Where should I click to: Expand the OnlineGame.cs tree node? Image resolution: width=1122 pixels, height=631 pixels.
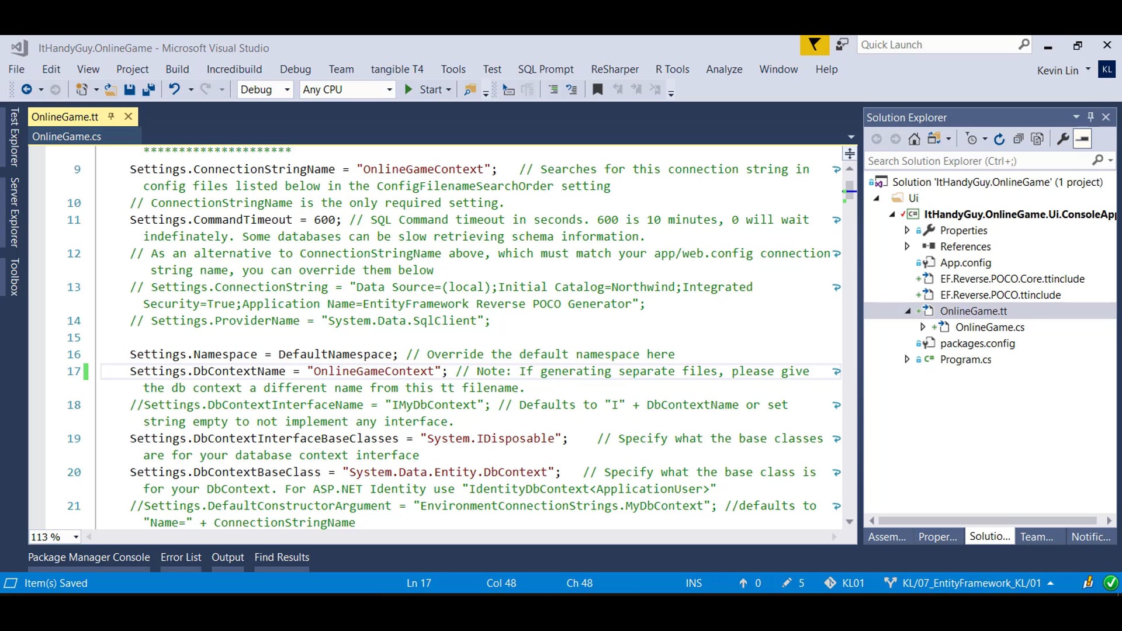tap(923, 327)
